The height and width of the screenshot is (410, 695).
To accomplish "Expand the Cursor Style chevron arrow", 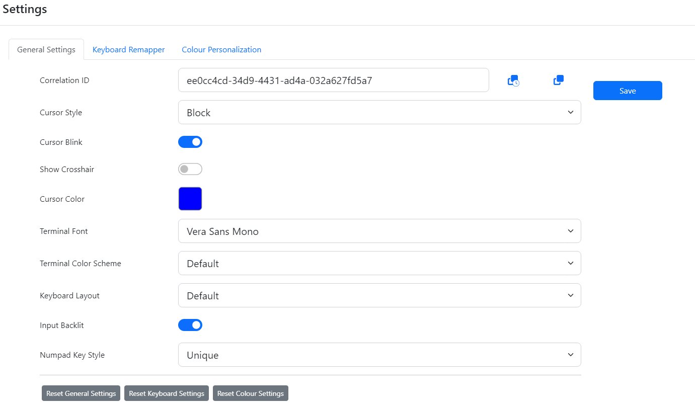I will [571, 112].
